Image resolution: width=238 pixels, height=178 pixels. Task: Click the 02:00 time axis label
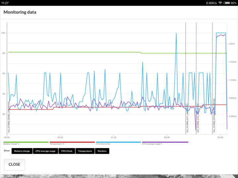pos(167,137)
